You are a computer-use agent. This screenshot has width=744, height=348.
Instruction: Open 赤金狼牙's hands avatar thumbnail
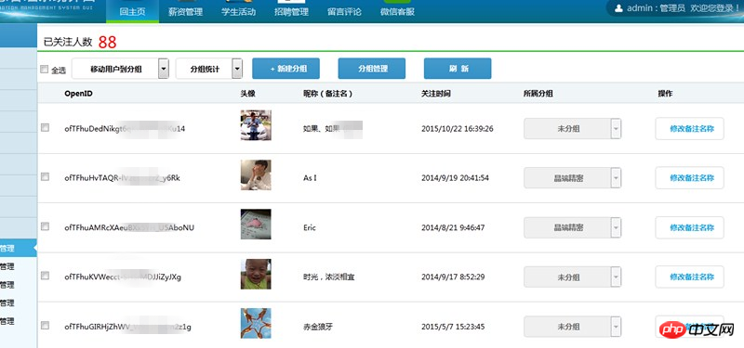tap(256, 323)
